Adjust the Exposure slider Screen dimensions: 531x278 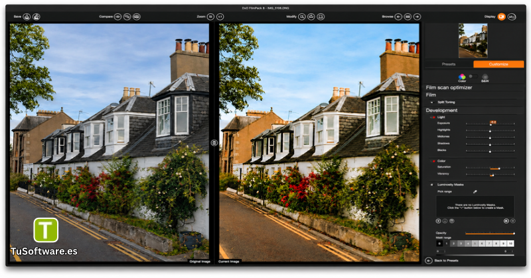(490, 124)
